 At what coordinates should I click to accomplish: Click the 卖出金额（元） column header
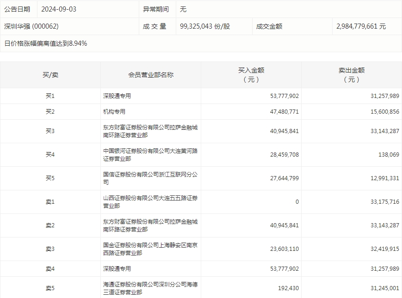click(x=352, y=75)
